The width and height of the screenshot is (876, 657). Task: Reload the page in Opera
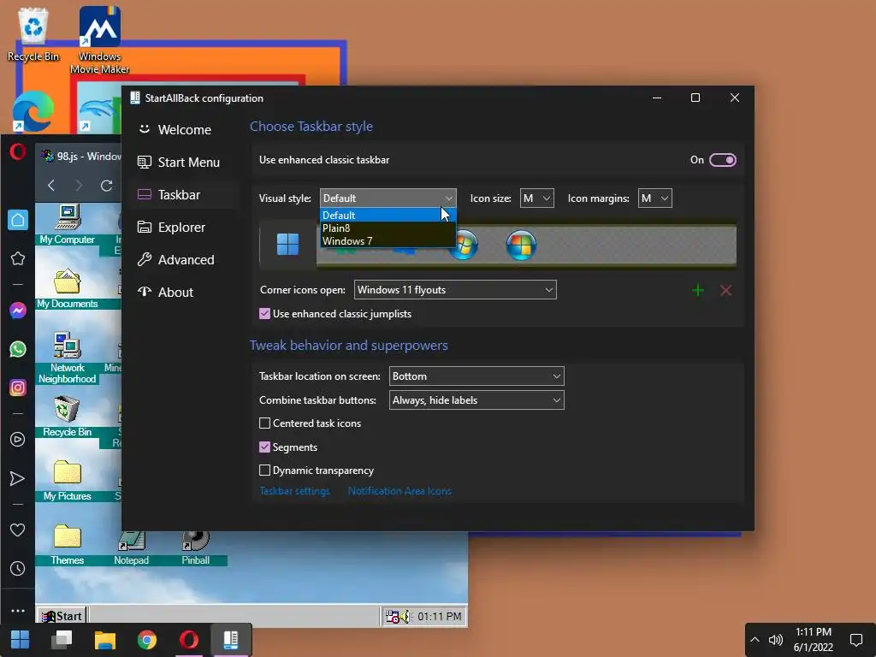(106, 185)
